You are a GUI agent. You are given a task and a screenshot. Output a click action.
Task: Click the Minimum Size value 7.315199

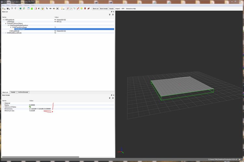point(32,111)
